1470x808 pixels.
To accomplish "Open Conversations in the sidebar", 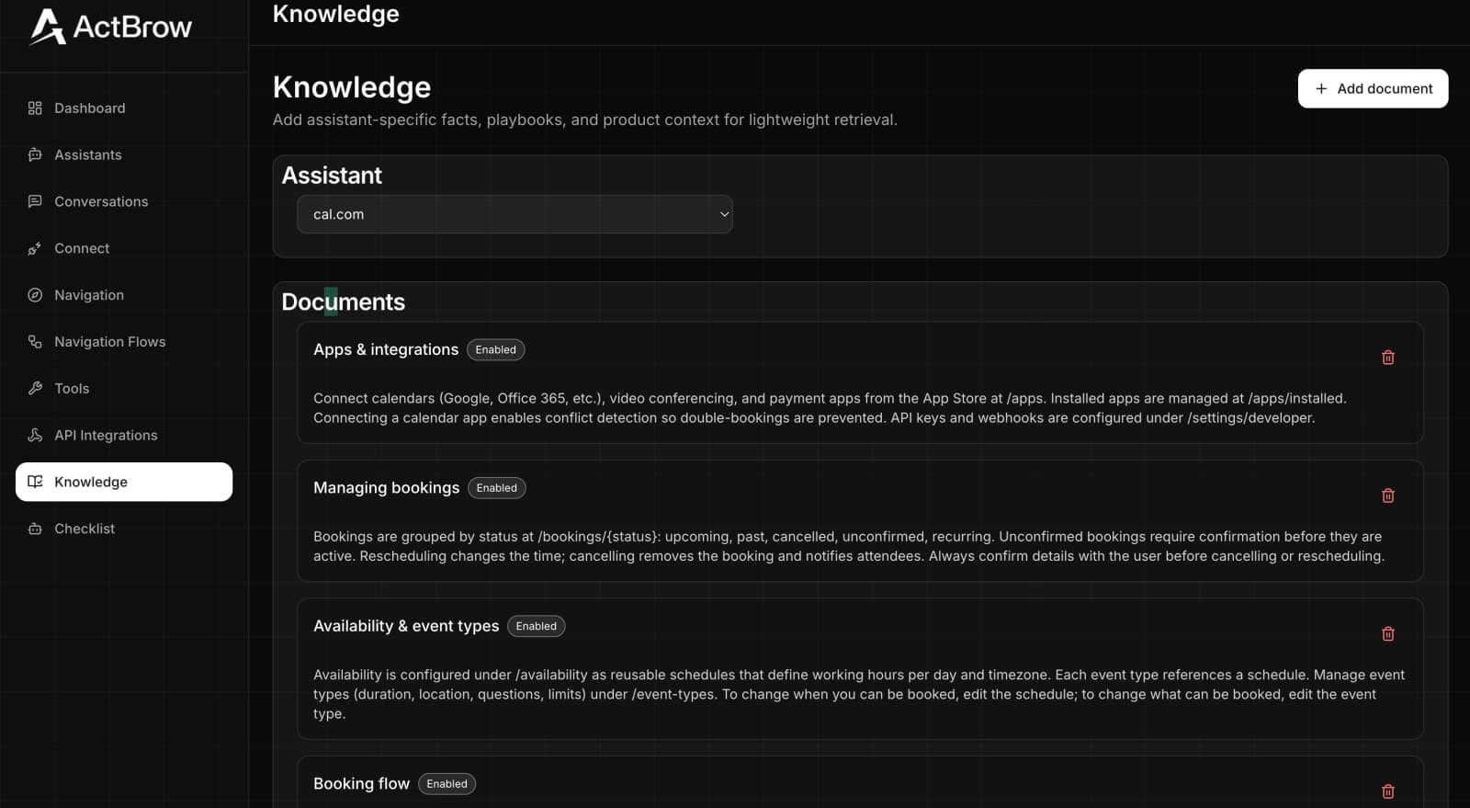I will click(x=124, y=201).
